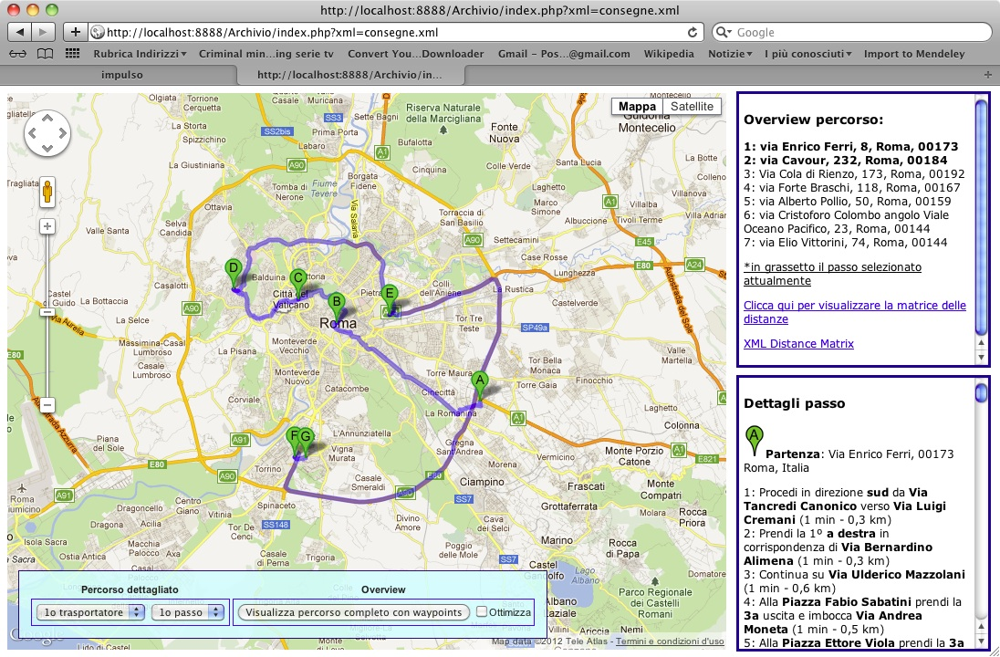Pan the map down with the arrow
1000x657 pixels.
pos(47,148)
